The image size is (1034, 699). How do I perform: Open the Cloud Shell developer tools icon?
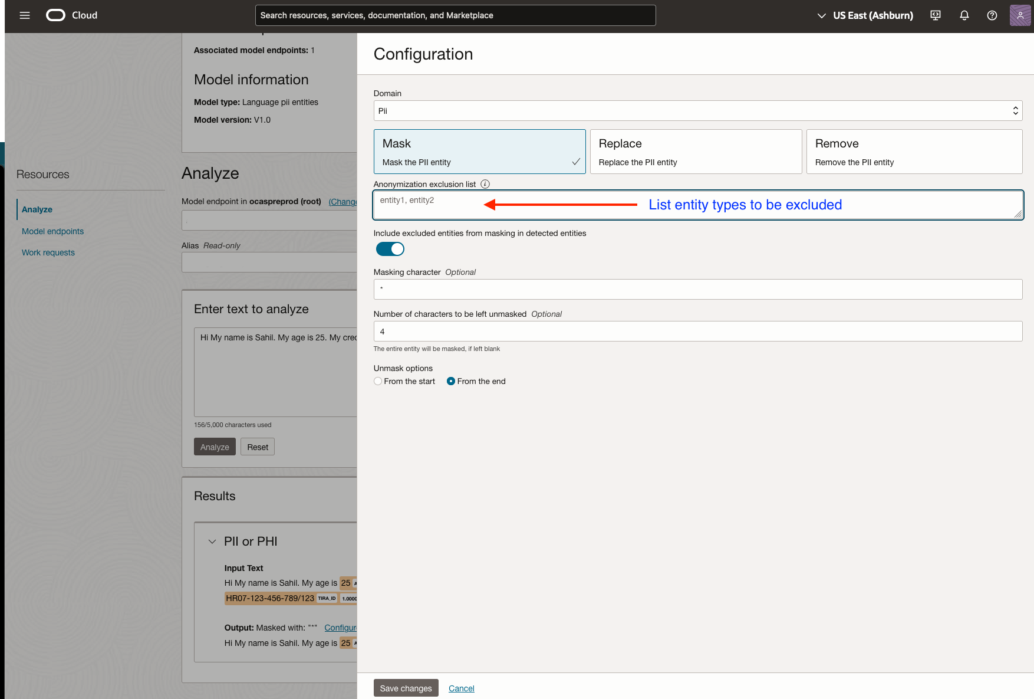point(936,15)
